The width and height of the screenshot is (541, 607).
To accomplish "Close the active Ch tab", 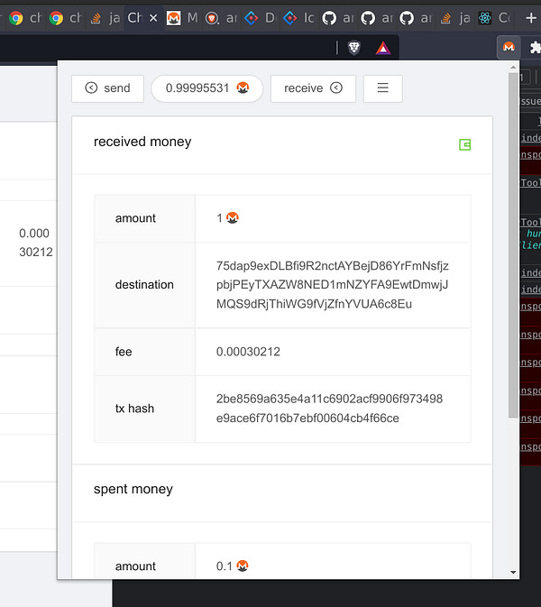I will (x=153, y=18).
